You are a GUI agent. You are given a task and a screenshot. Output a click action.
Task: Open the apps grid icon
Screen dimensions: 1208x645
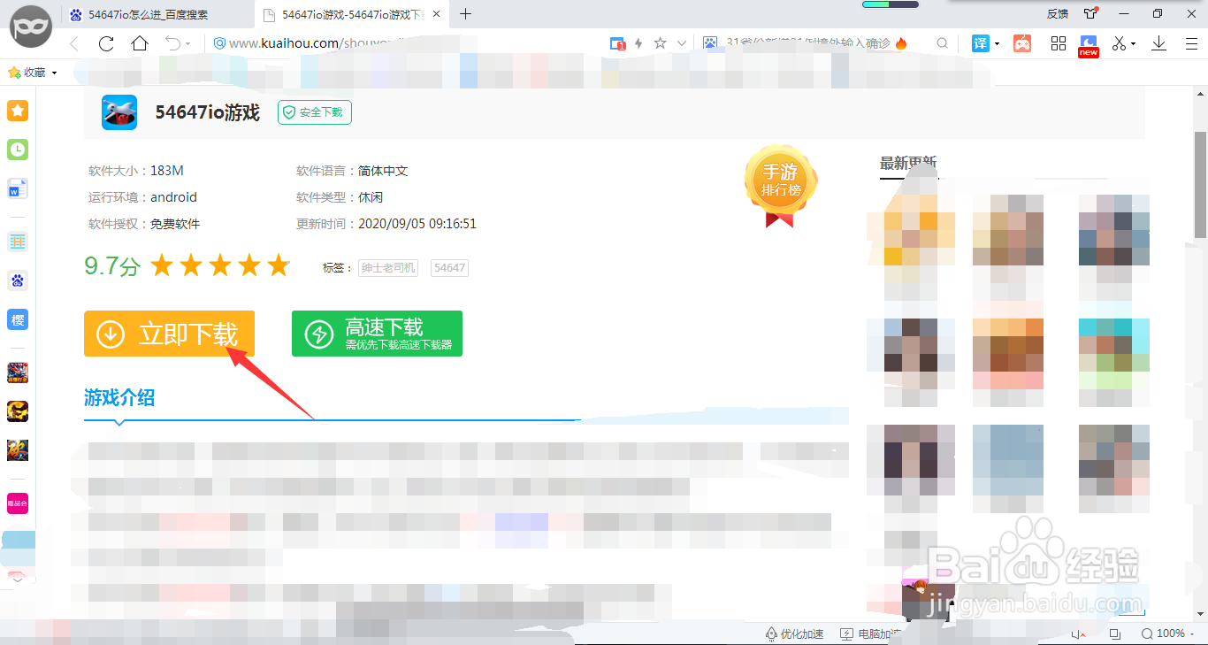coord(1058,43)
